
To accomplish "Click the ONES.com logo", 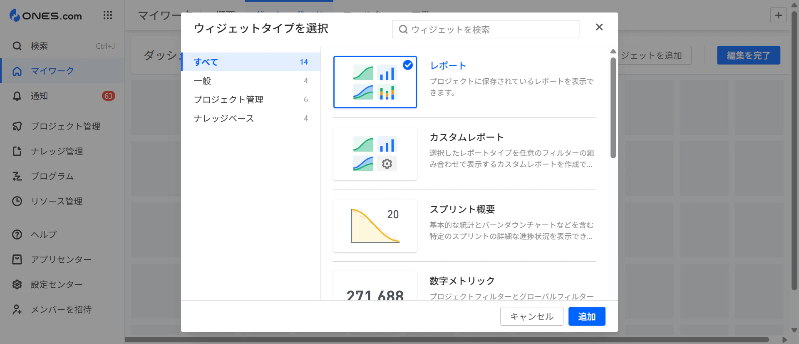I will click(x=46, y=15).
